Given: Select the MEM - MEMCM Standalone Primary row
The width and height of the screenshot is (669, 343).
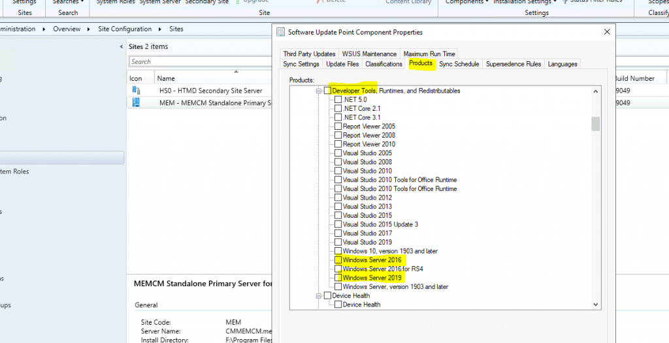Looking at the screenshot, I should click(200, 102).
